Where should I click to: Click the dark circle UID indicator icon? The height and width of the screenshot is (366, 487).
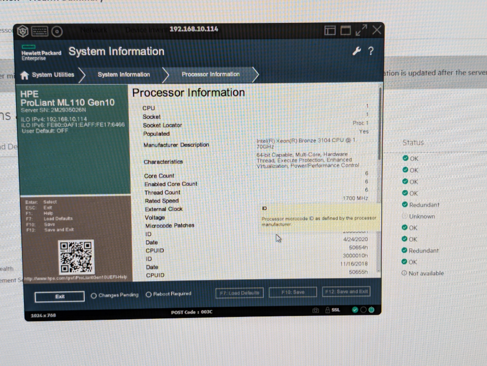pos(363,310)
